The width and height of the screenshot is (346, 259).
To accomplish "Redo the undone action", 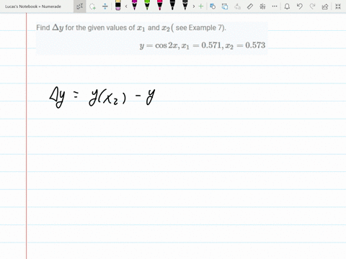I will pos(312,6).
